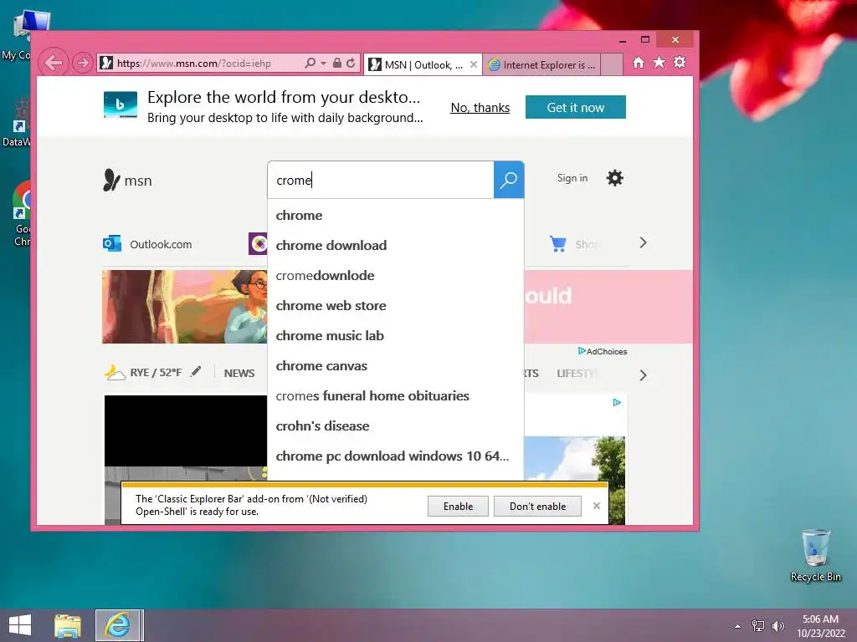The width and height of the screenshot is (857, 642).
Task: Select the 'chrome download' suggestion
Action: click(x=396, y=246)
